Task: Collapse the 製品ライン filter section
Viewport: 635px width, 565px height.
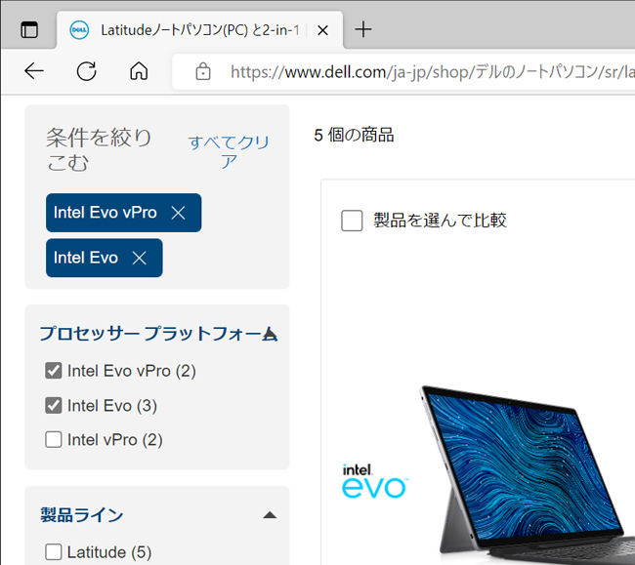Action: [270, 515]
